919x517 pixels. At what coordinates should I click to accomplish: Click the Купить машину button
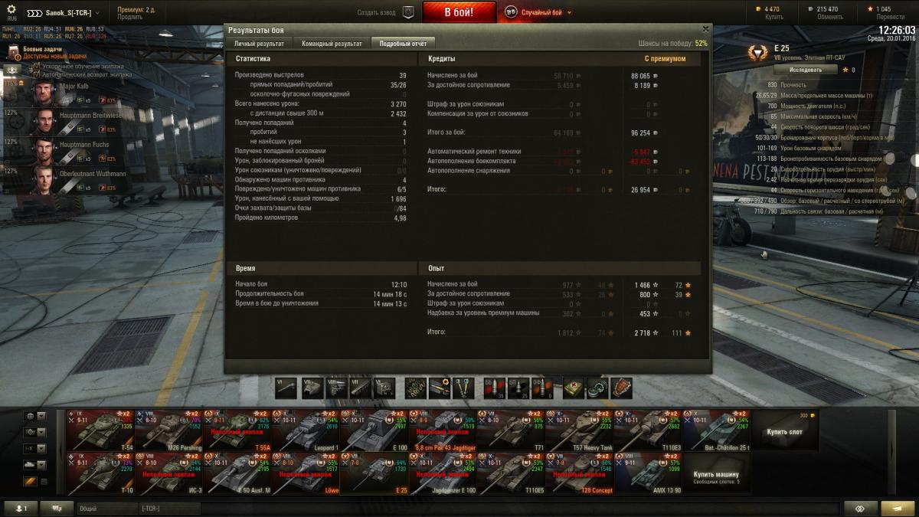coord(716,473)
